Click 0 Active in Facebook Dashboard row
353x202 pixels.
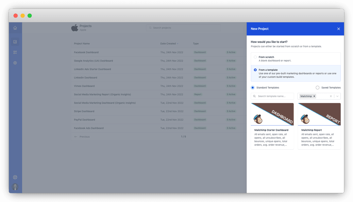click(x=231, y=52)
